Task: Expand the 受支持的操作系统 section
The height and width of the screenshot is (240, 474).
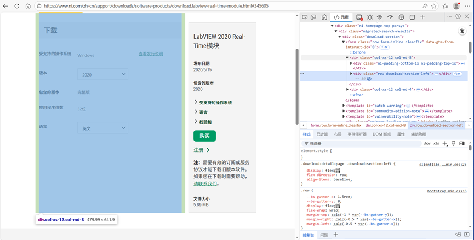Action: 213,103
